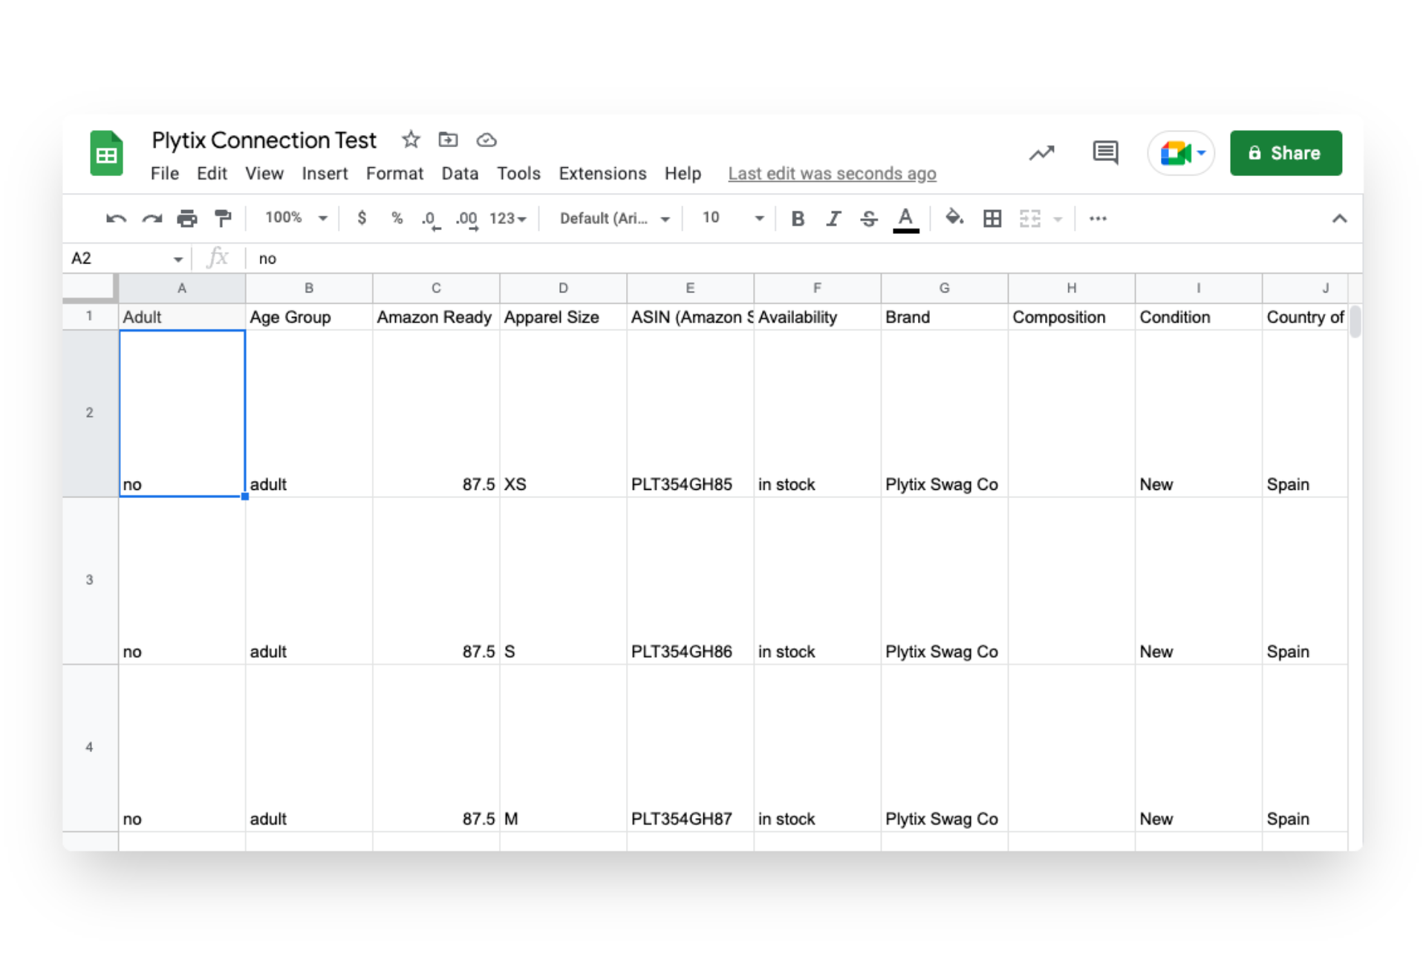Select the 'Apparel Size' header cell

(x=563, y=317)
